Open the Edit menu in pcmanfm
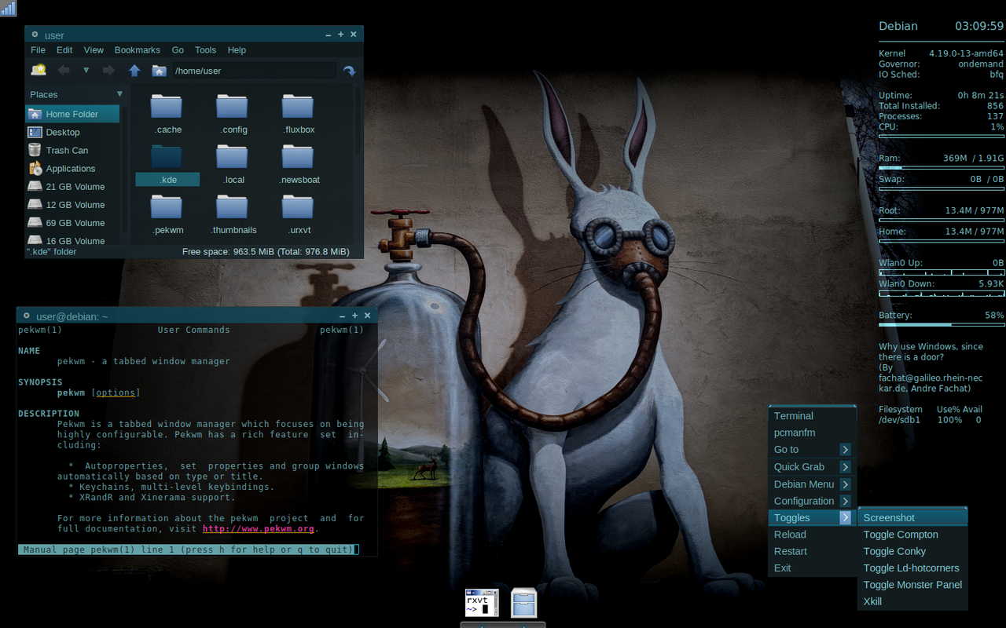The height and width of the screenshot is (628, 1006). 64,49
